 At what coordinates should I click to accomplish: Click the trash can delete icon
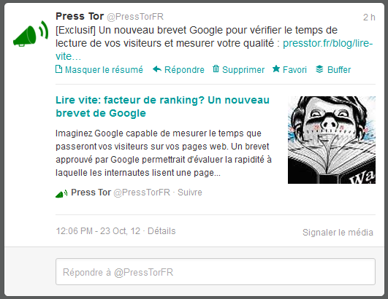(x=216, y=69)
